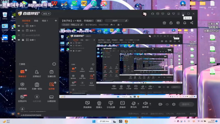Open toolbox more options circle button

click(x=54, y=64)
